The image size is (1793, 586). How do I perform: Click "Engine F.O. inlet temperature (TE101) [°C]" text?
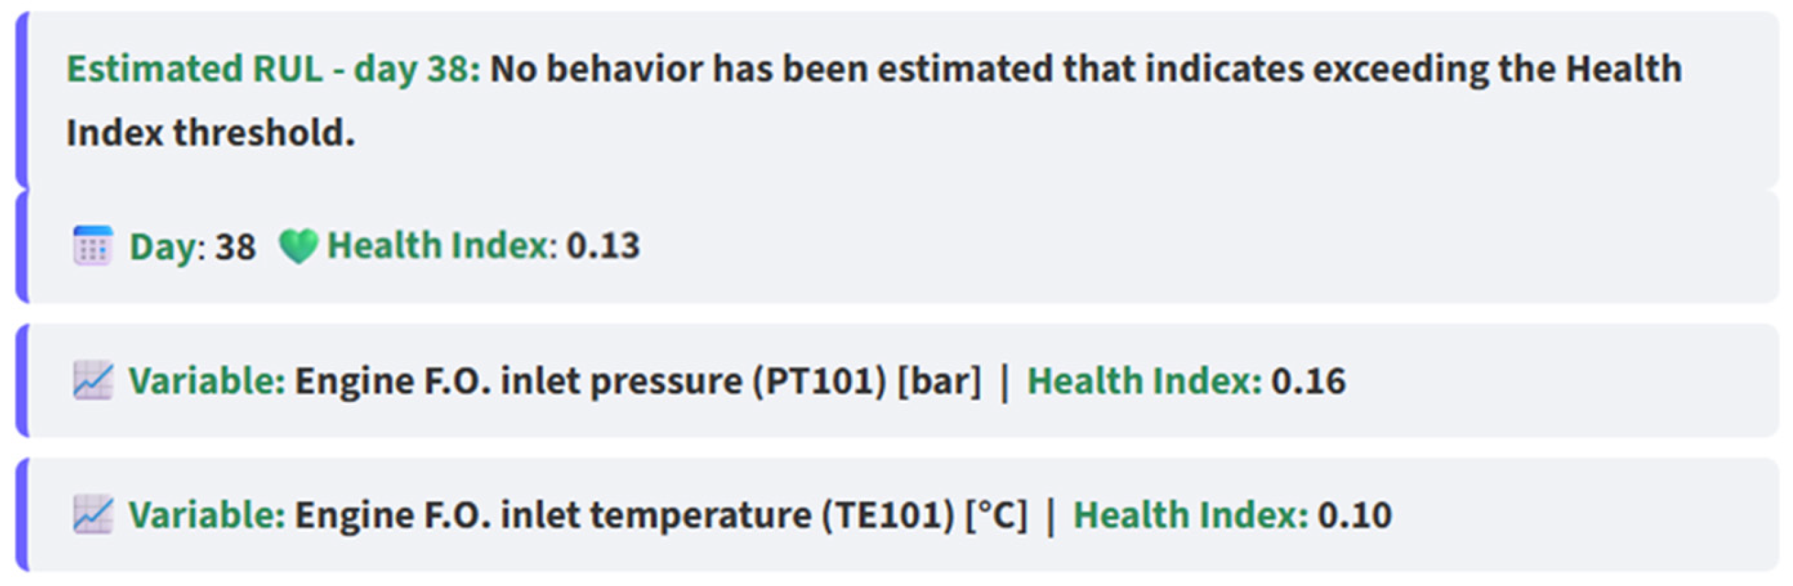pyautogui.click(x=661, y=515)
